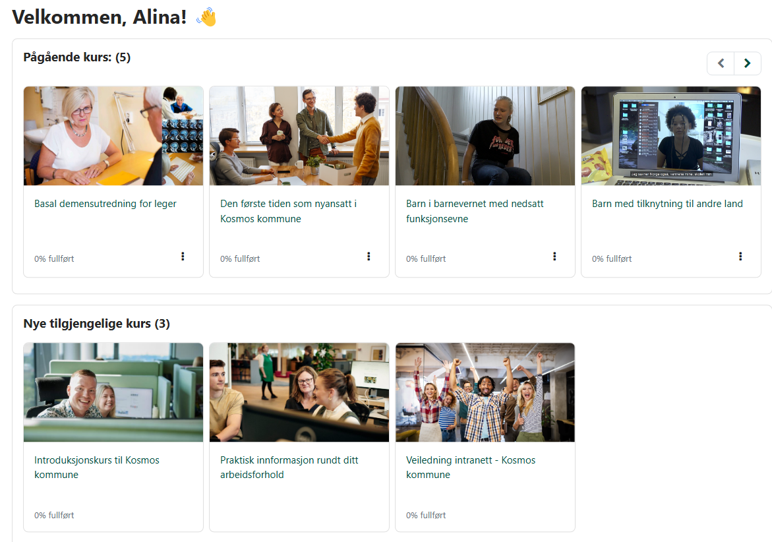The width and height of the screenshot is (772, 542).
Task: Click the doctor consultation course thumbnail
Action: (113, 136)
